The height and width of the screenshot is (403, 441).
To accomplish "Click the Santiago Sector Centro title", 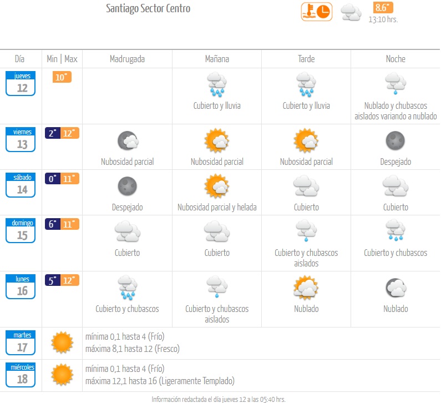I will click(x=148, y=8).
